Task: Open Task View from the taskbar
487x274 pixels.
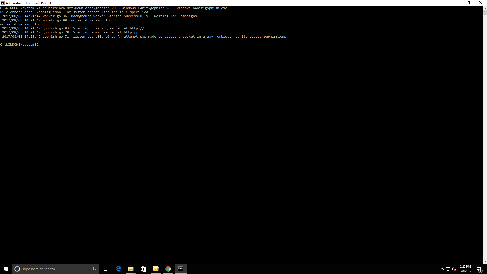Action: tap(106, 269)
